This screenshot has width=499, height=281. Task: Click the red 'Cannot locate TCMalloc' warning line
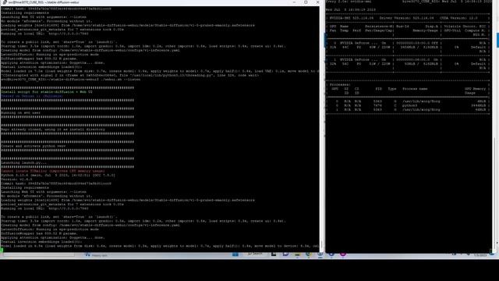(x=53, y=171)
